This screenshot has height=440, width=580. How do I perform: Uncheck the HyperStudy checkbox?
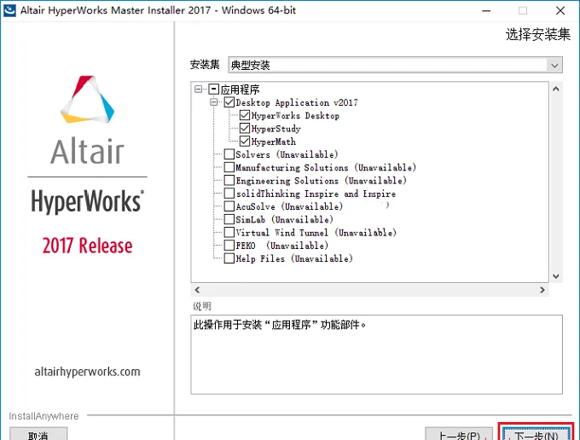245,128
